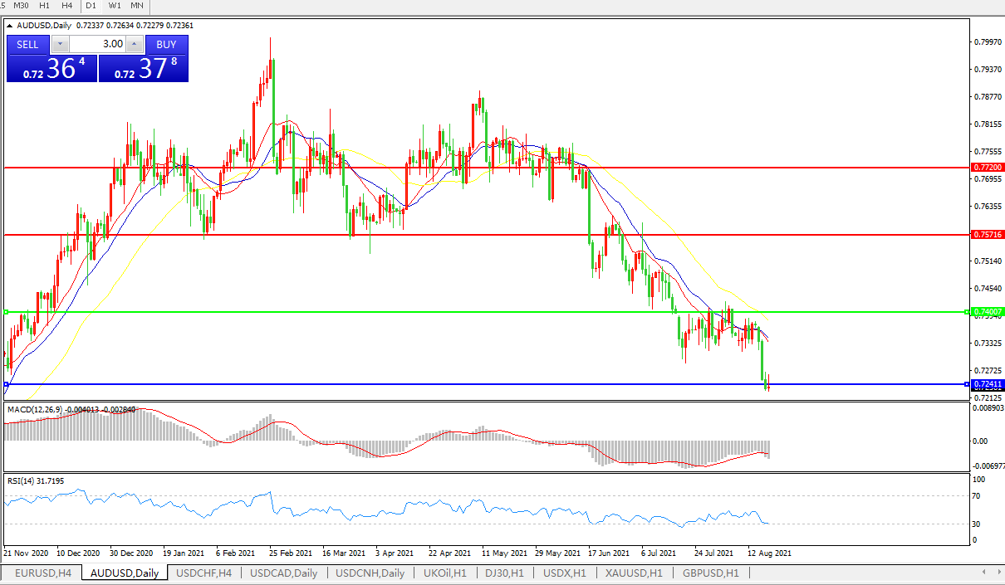Image resolution: width=1005 pixels, height=585 pixels.
Task: Click the BUY button
Action: [x=166, y=45]
